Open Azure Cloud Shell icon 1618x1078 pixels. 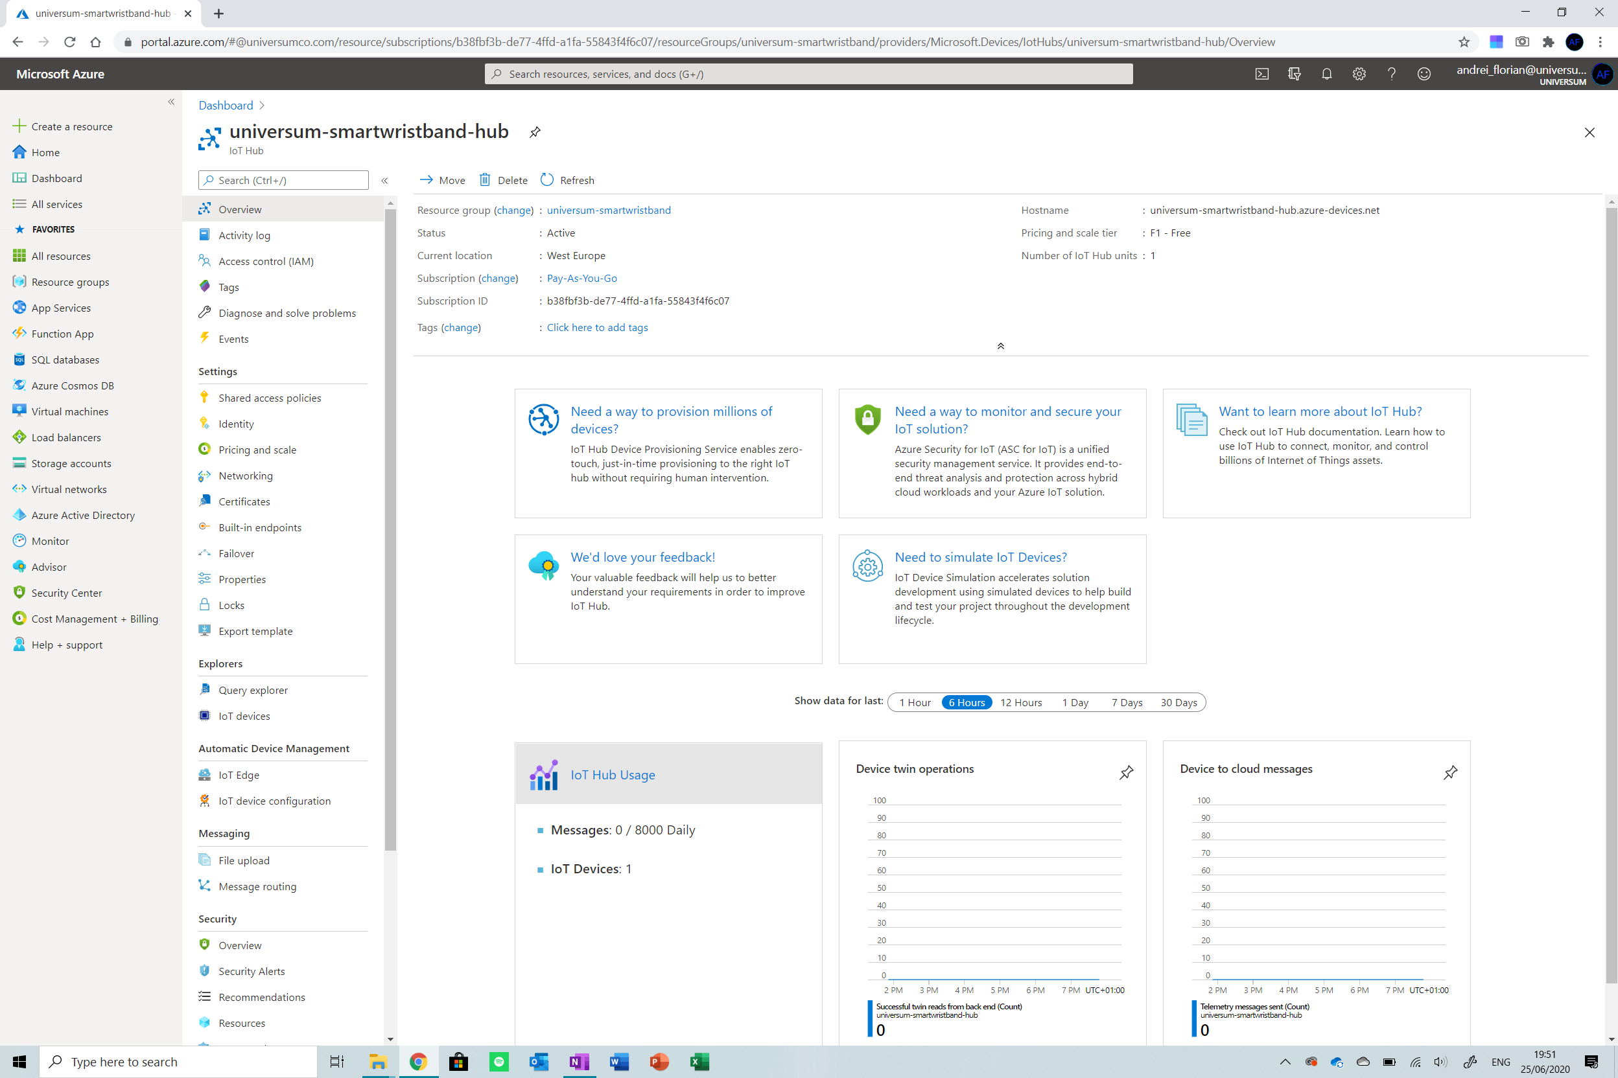click(1261, 74)
